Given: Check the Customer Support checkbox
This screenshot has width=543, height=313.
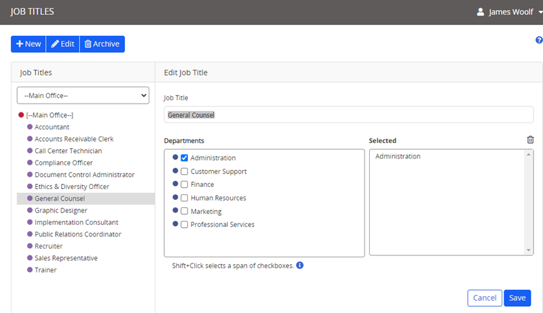Looking at the screenshot, I should click(x=184, y=171).
